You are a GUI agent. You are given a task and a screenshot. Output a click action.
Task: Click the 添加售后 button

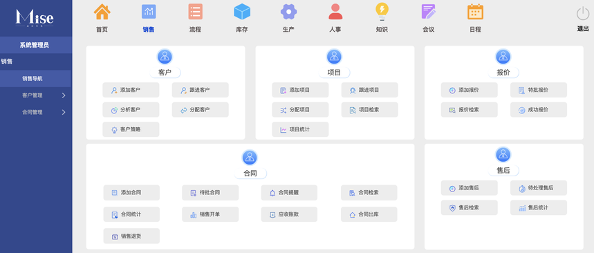(470, 188)
